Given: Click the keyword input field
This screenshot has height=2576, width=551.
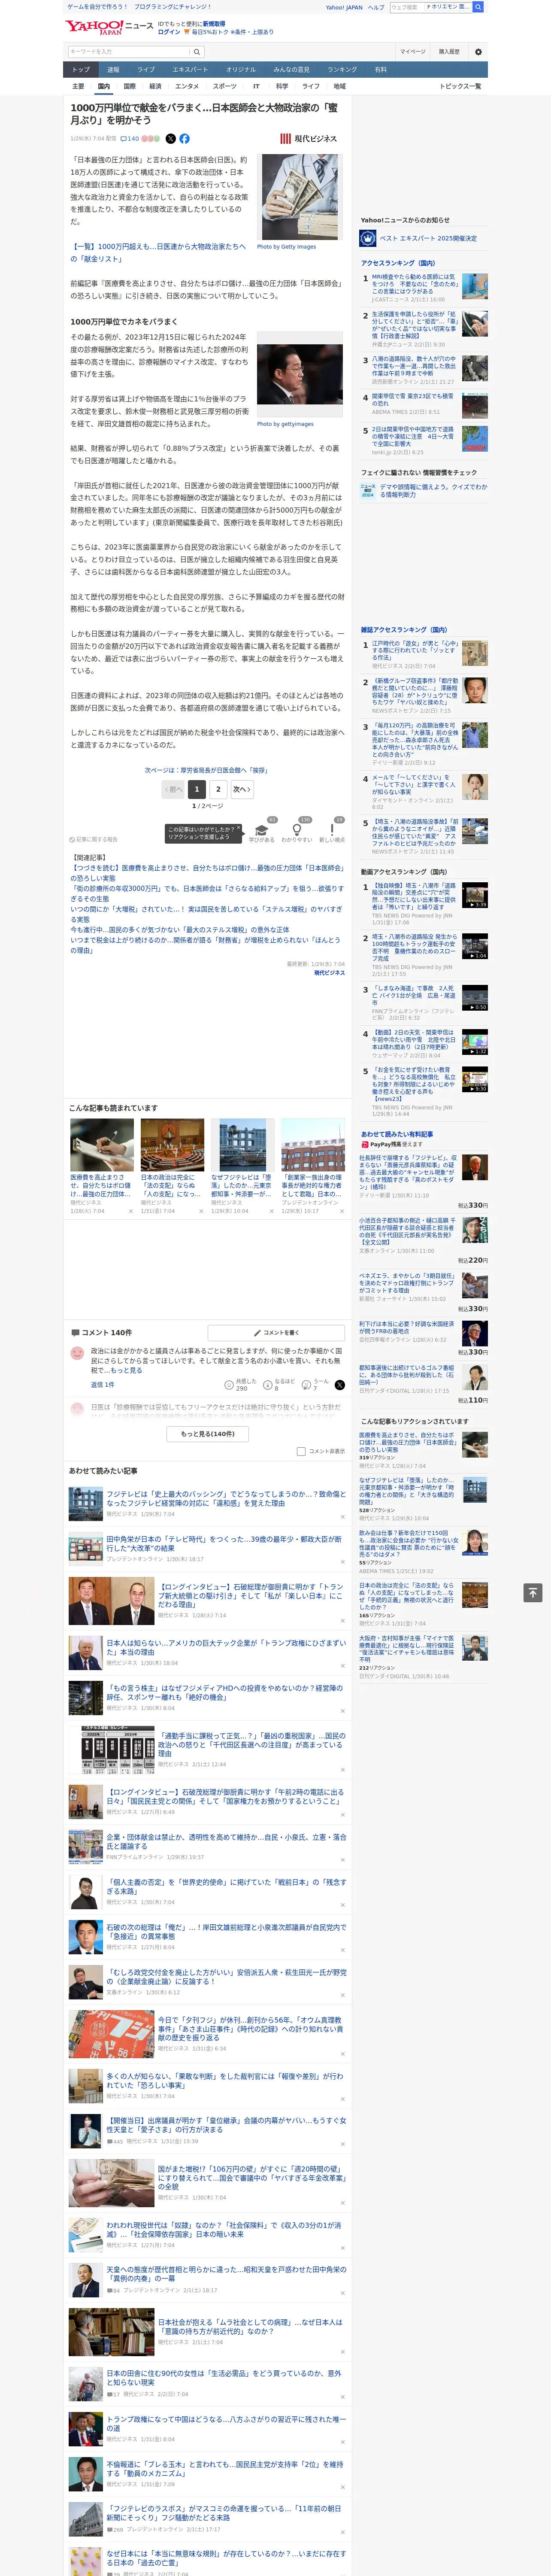Looking at the screenshot, I should 129,52.
